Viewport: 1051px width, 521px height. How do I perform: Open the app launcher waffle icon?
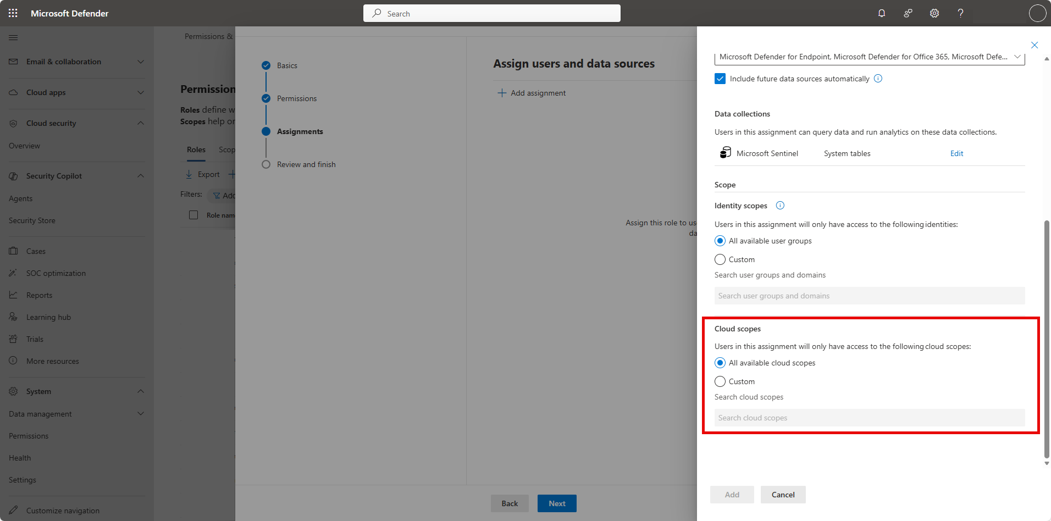13,13
